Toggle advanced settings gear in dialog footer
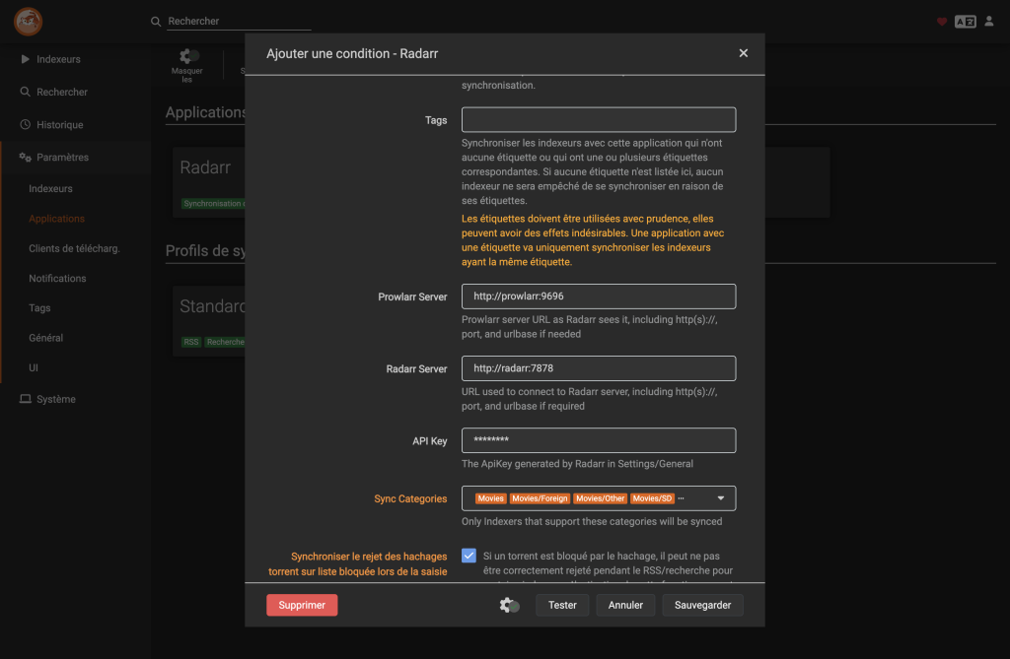Screen dimensions: 1010x659 click(509, 605)
